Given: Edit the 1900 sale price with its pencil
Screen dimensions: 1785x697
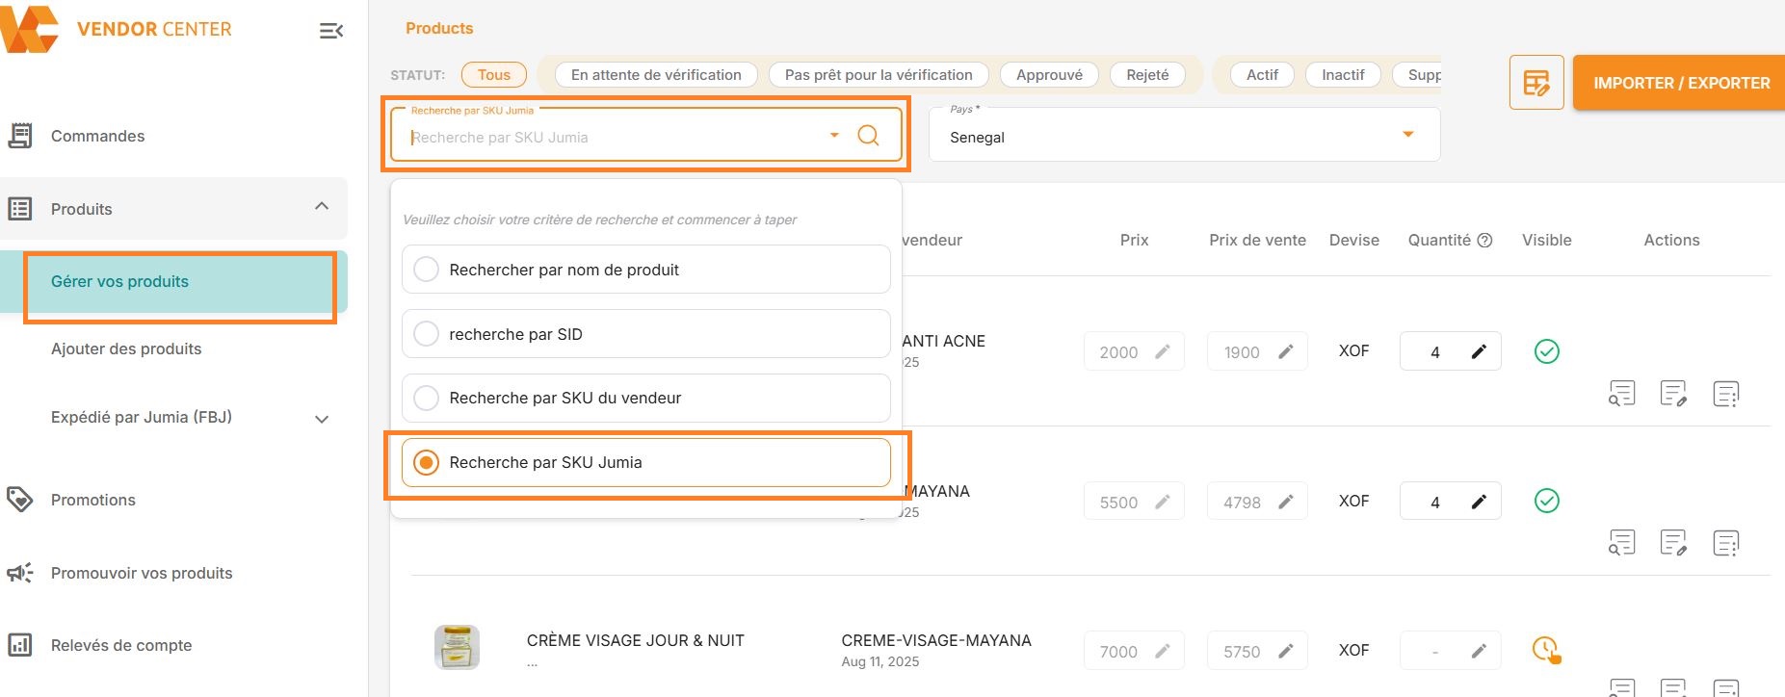Looking at the screenshot, I should 1285,351.
